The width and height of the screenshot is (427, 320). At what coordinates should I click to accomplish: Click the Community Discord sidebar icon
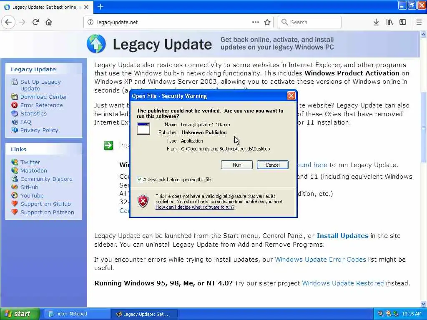pos(15,179)
